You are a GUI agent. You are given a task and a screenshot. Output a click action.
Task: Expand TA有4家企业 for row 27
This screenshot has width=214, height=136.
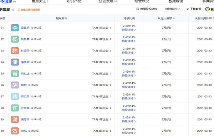102,96
